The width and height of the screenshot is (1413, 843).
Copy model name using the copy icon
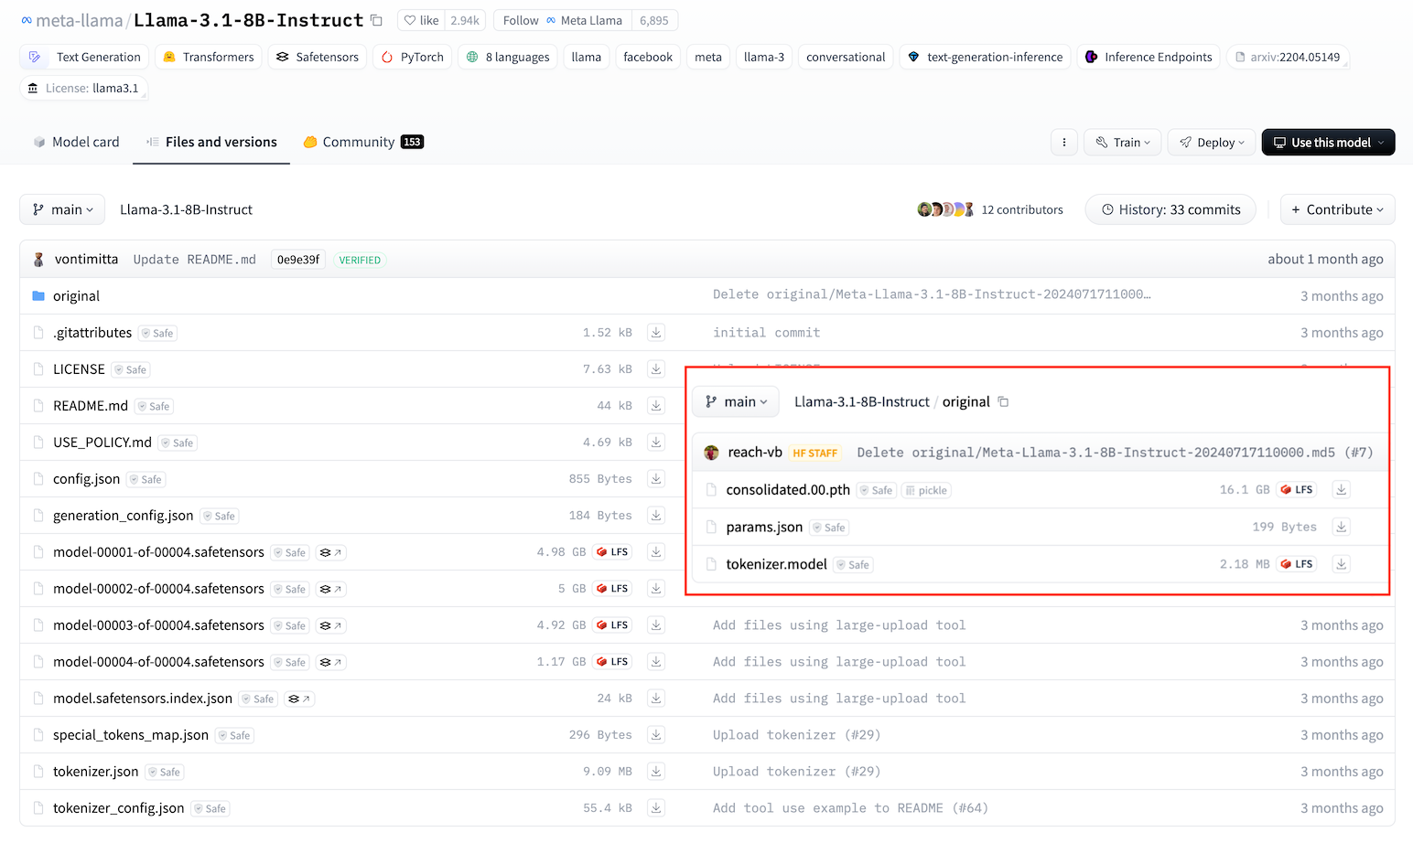(x=376, y=20)
